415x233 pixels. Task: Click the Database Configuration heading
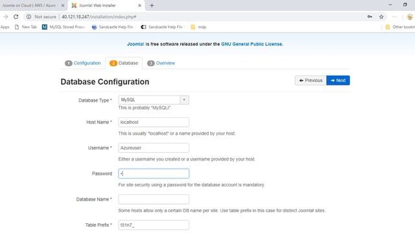pyautogui.click(x=105, y=82)
